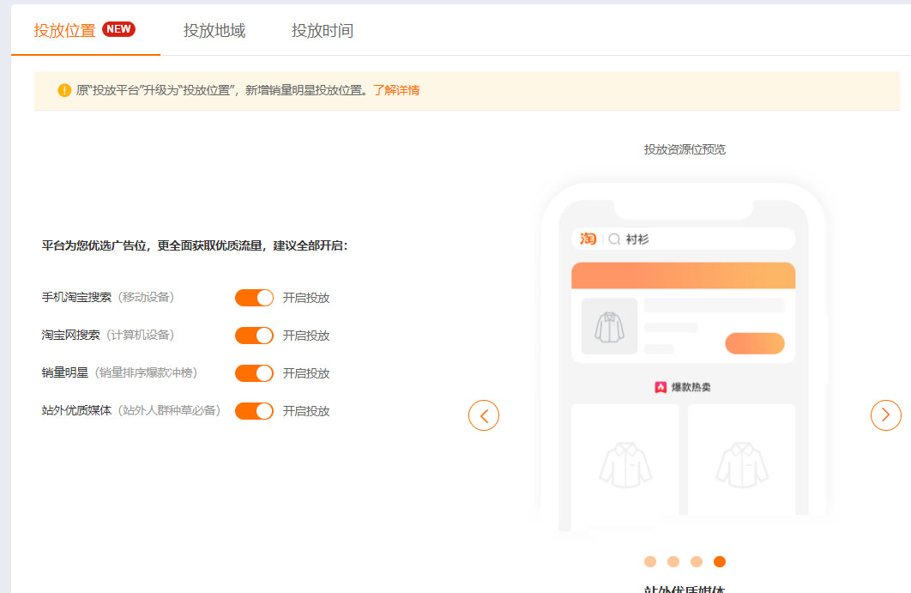Click the yellow warning icon in notice
Viewport: 911px width, 593px height.
click(x=64, y=90)
